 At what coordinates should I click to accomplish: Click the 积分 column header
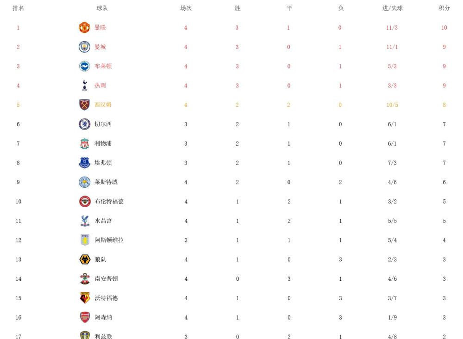(x=444, y=8)
